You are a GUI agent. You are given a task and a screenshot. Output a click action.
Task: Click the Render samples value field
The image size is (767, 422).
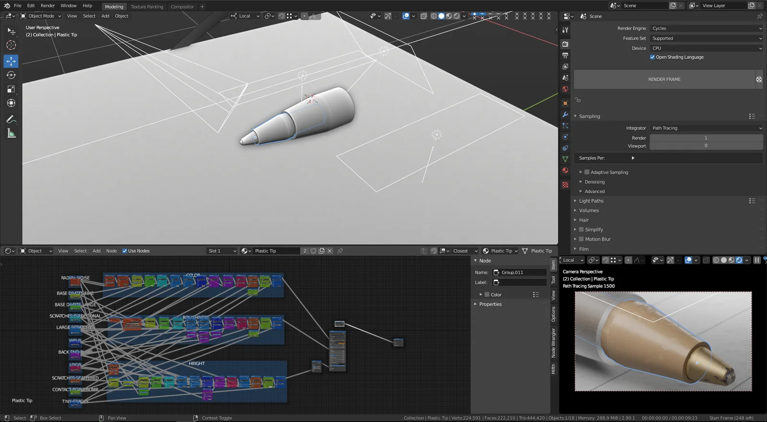706,138
